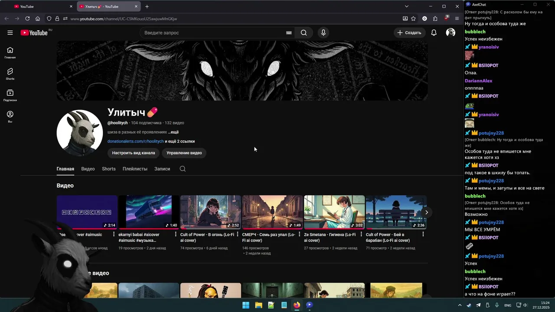Open the donationalerts.com link
The width and height of the screenshot is (555, 312).
point(136,141)
